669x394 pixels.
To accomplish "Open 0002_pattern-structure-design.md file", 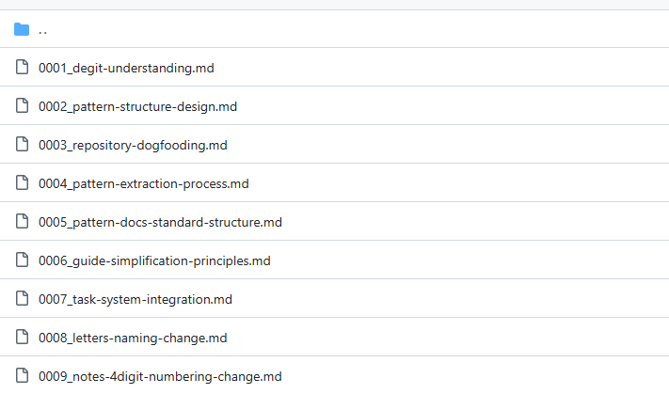I will tap(137, 106).
